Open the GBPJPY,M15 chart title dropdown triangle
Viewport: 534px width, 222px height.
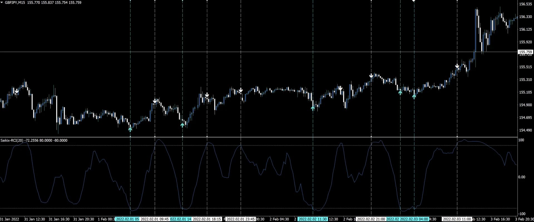(2, 3)
